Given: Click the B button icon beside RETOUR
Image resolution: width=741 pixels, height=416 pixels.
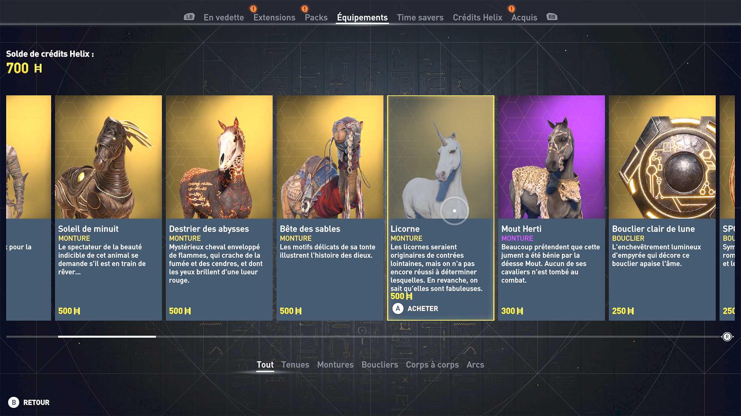Looking at the screenshot, I should [14, 402].
